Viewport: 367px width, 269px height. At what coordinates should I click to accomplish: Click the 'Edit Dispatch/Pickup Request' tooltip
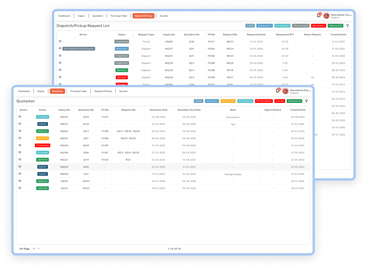[x=79, y=48]
